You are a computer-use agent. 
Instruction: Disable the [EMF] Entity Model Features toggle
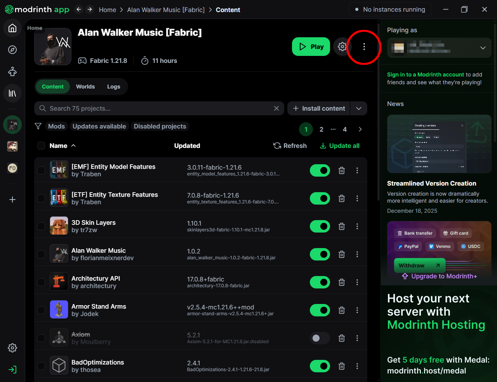click(x=320, y=170)
